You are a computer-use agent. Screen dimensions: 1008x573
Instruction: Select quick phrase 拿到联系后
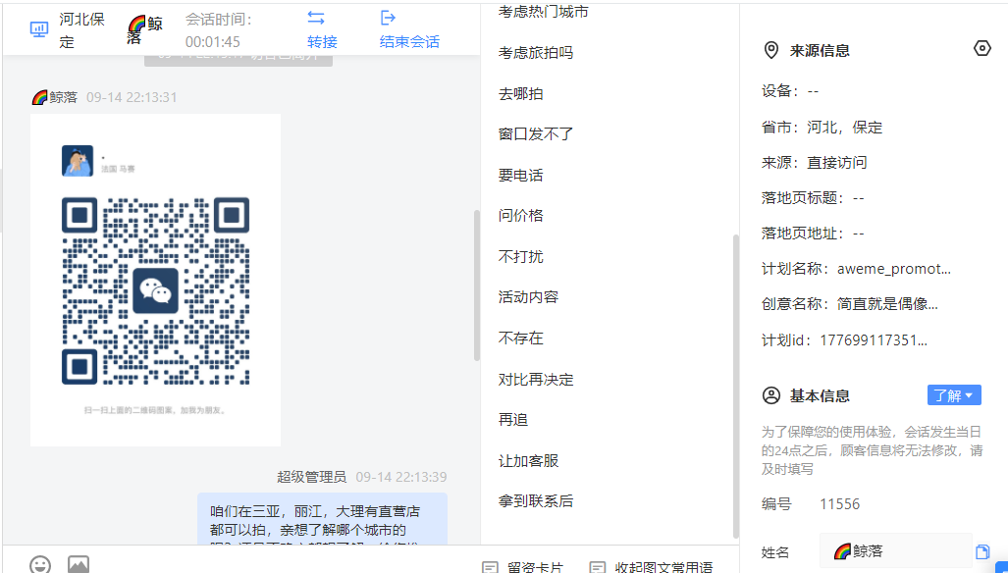(536, 501)
